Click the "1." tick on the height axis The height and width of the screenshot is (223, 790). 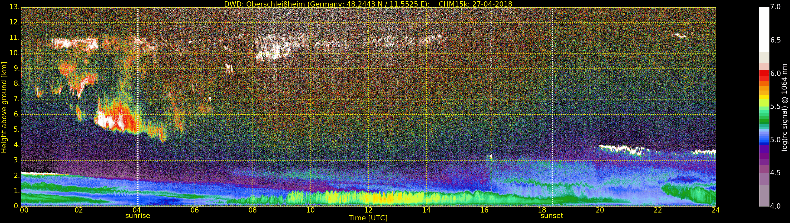click(17, 191)
